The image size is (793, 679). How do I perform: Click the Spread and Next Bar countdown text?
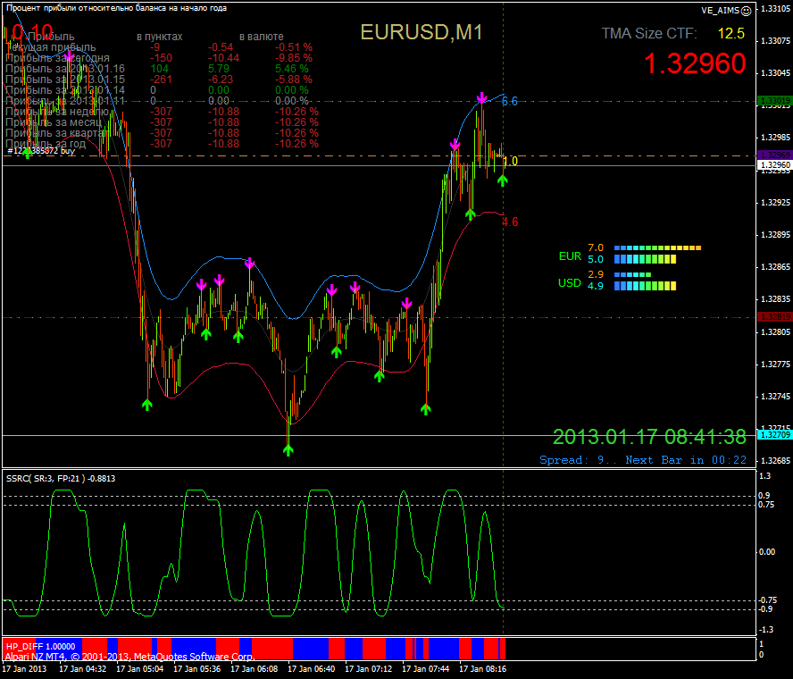coord(643,460)
